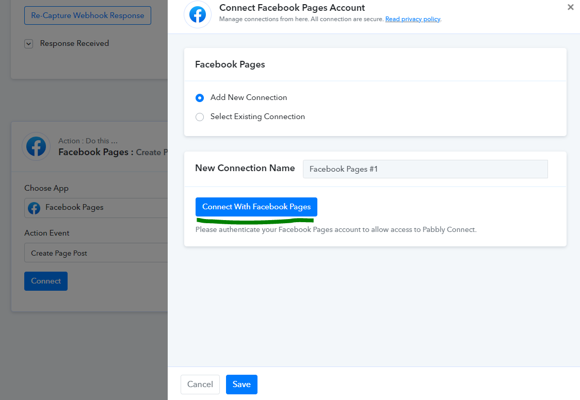Screen dimensions: 580x400
Task: Expand the Response Received chevron
Action: [x=29, y=44]
